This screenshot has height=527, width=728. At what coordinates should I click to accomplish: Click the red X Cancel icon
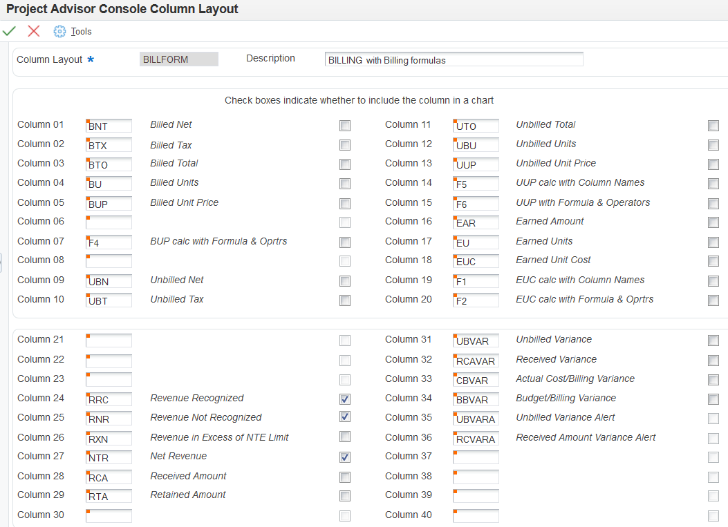pos(34,31)
